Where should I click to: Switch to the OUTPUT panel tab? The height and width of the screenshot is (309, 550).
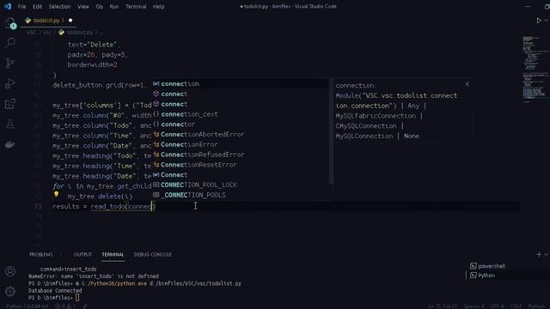coord(82,255)
